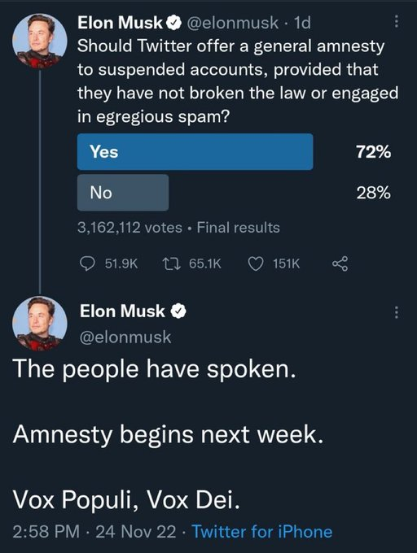Click the reply speech-bubble icon
The height and width of the screenshot is (553, 417).
tap(87, 263)
